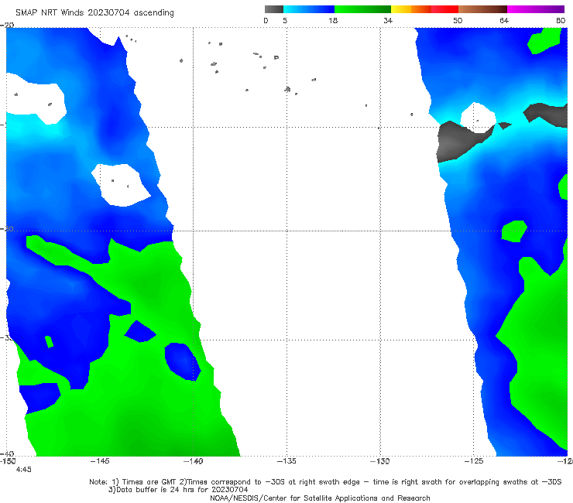Click the longitude label '-140'

tap(193, 461)
